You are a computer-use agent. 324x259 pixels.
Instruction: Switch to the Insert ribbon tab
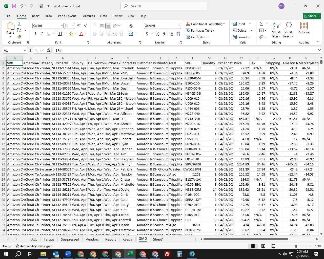[35, 16]
